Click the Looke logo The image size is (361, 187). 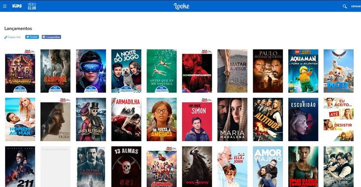coord(181,6)
